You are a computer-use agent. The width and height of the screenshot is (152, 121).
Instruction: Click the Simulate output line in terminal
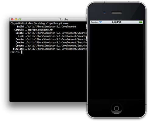coord(50,49)
